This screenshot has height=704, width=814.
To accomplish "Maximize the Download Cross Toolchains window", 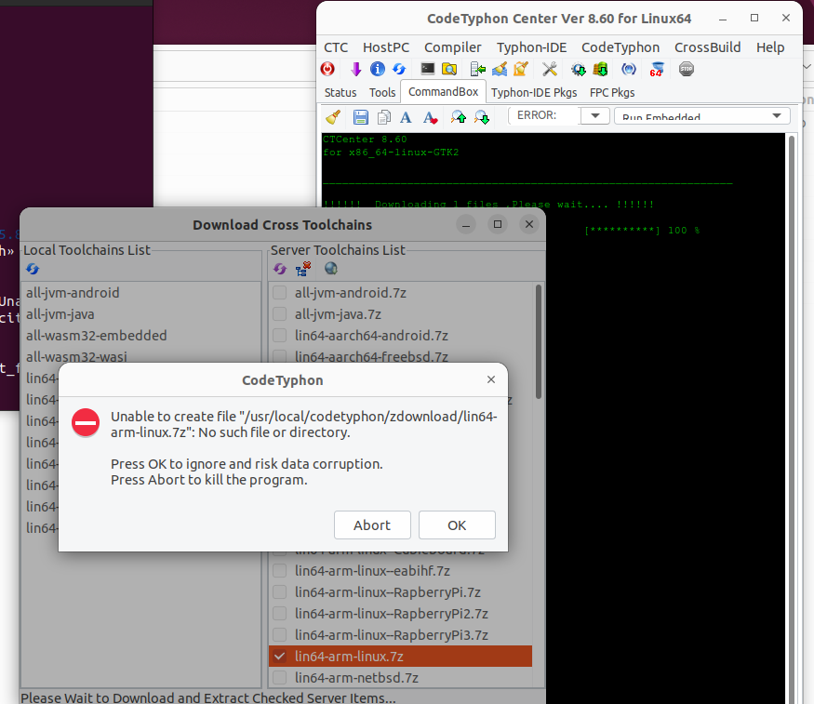I will click(x=498, y=224).
